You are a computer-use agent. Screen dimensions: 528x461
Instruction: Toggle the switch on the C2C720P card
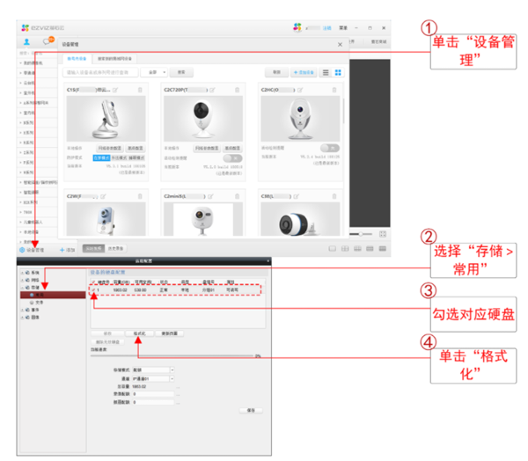232,158
